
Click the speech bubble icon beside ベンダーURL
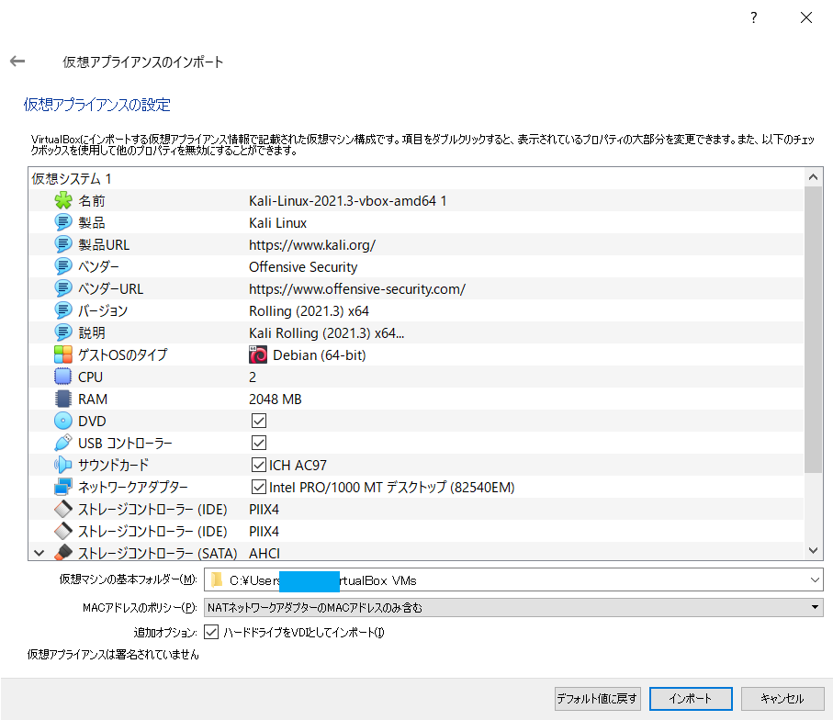point(63,288)
